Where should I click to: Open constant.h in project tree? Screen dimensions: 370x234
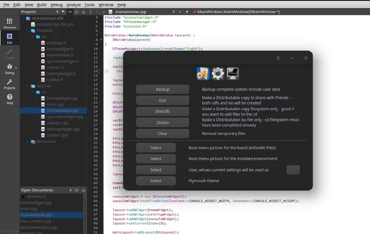tap(57, 43)
